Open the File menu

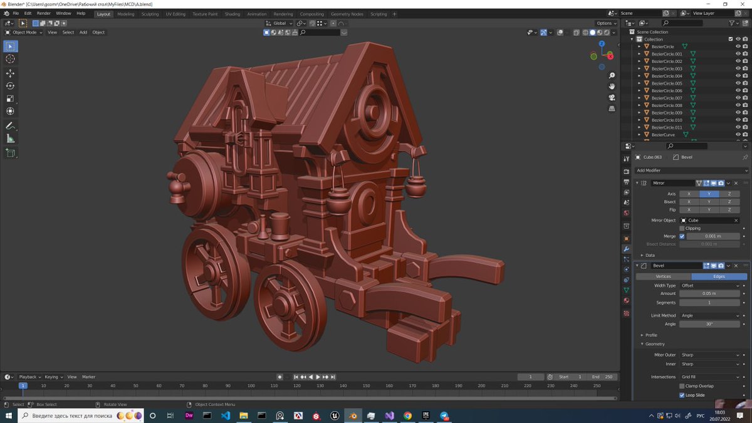16,13
